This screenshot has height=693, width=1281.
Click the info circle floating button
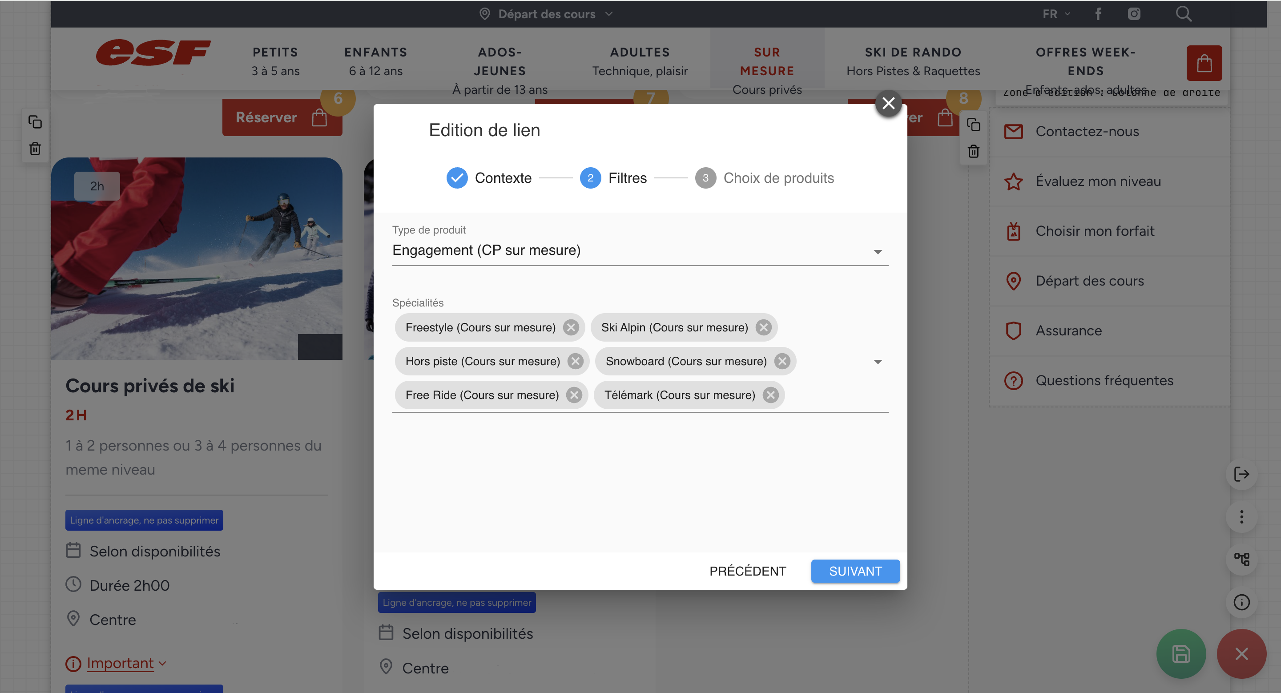[1241, 602]
